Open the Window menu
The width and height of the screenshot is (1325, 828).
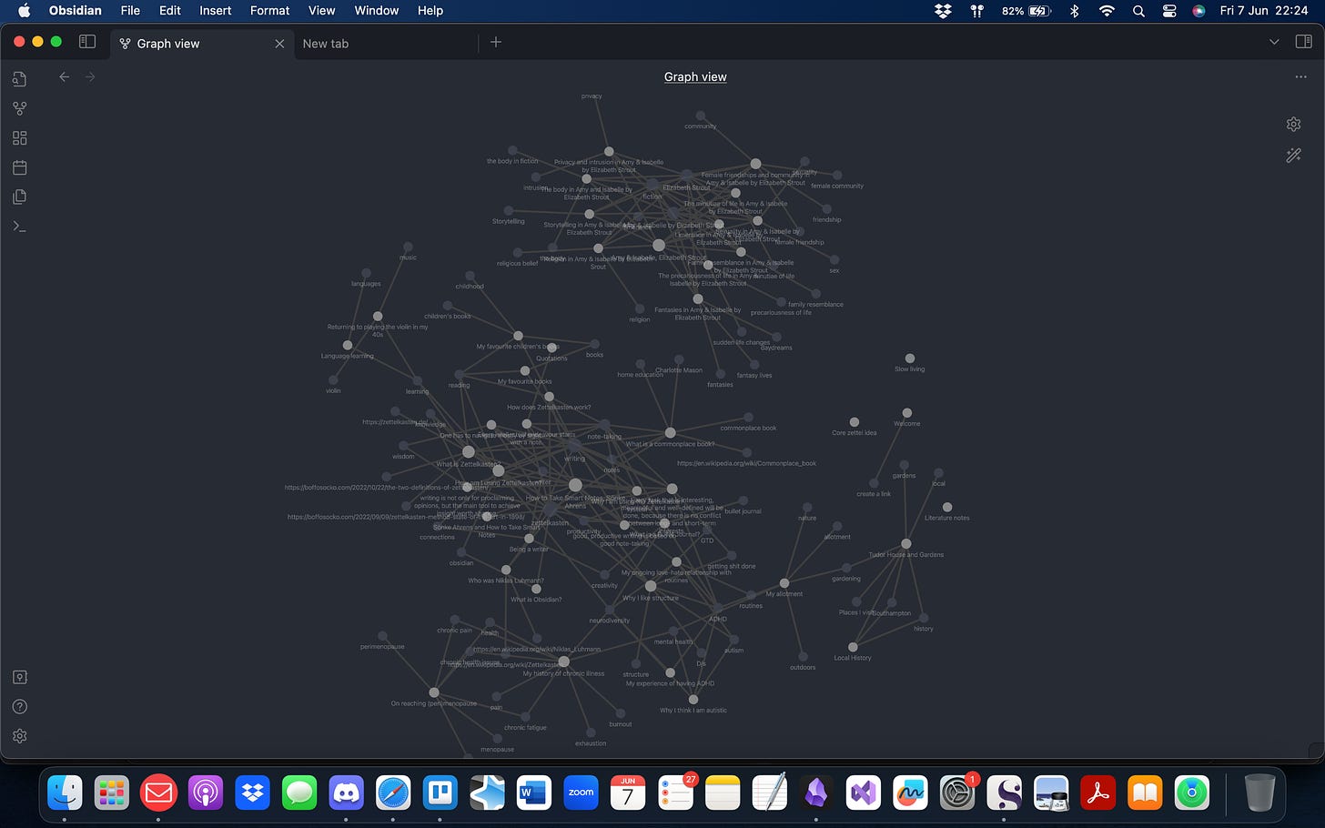pos(377,11)
